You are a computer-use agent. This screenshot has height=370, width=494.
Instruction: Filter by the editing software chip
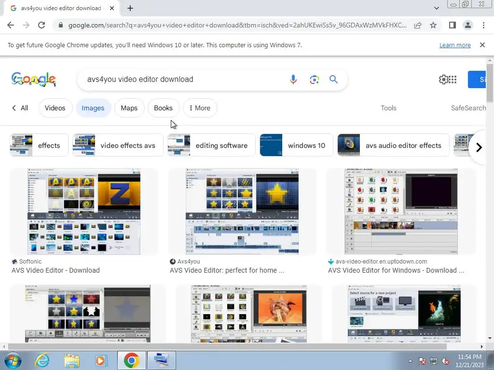211,145
